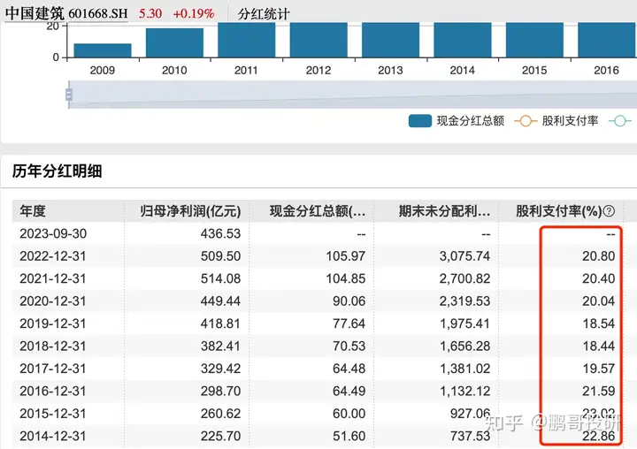Image resolution: width=637 pixels, height=449 pixels.
Task: Select the 2016-12-31 row date
Action: click(x=53, y=392)
